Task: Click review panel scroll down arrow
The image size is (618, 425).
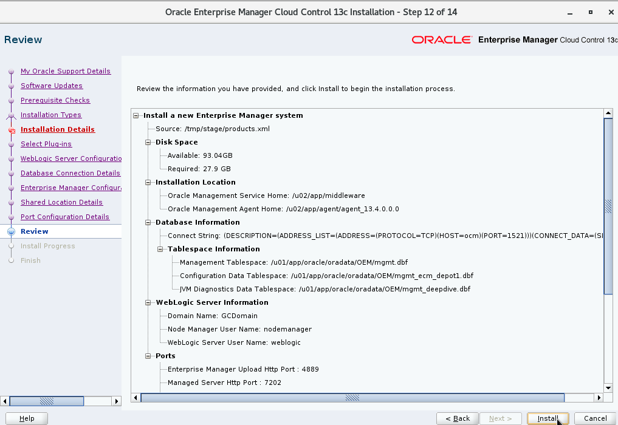Action: coord(608,388)
